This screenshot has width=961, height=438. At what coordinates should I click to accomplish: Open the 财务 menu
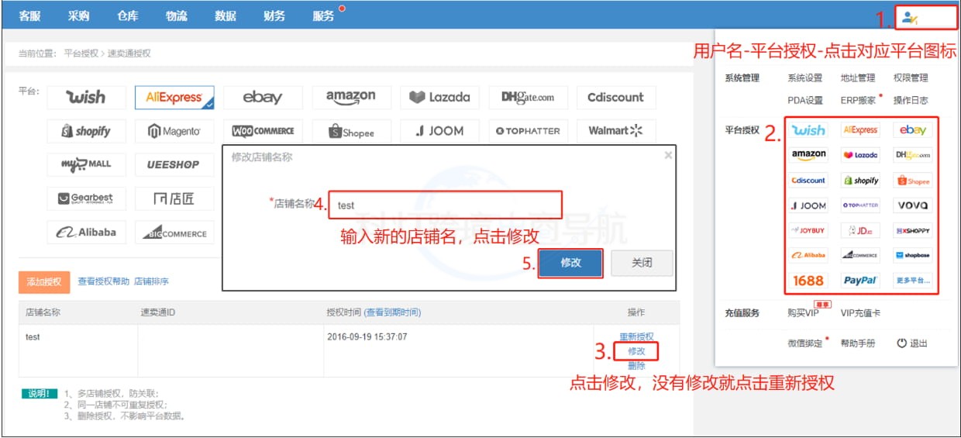[274, 16]
